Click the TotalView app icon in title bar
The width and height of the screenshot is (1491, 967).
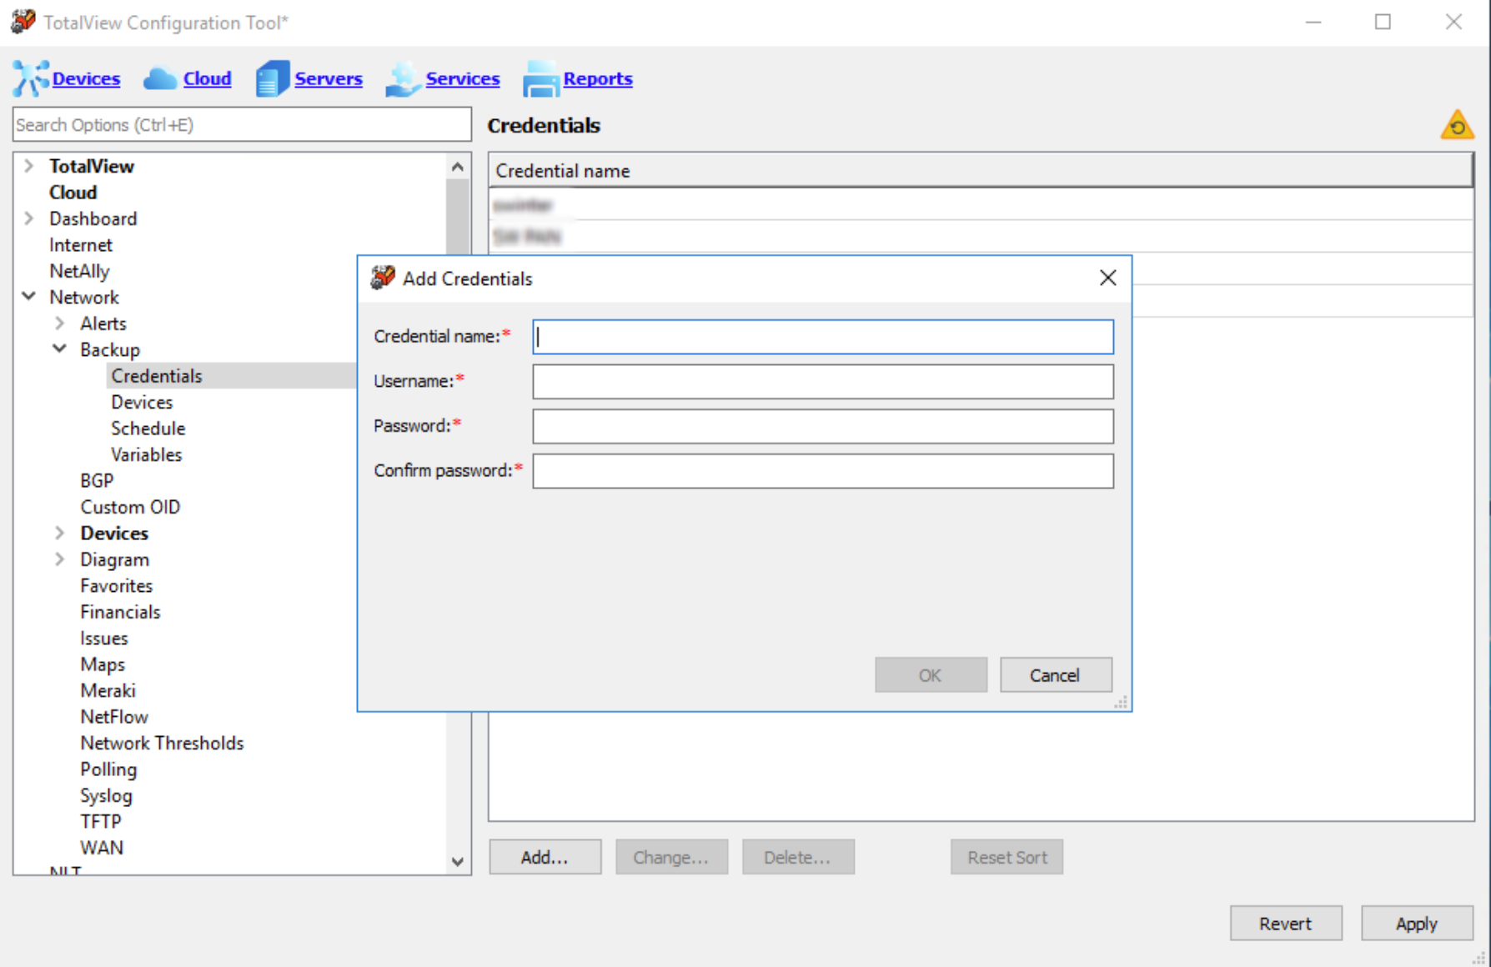[23, 22]
